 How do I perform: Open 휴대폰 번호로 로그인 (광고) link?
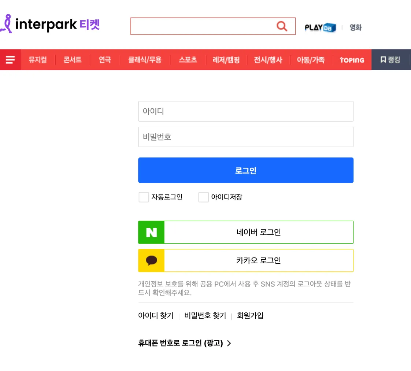[x=185, y=343]
